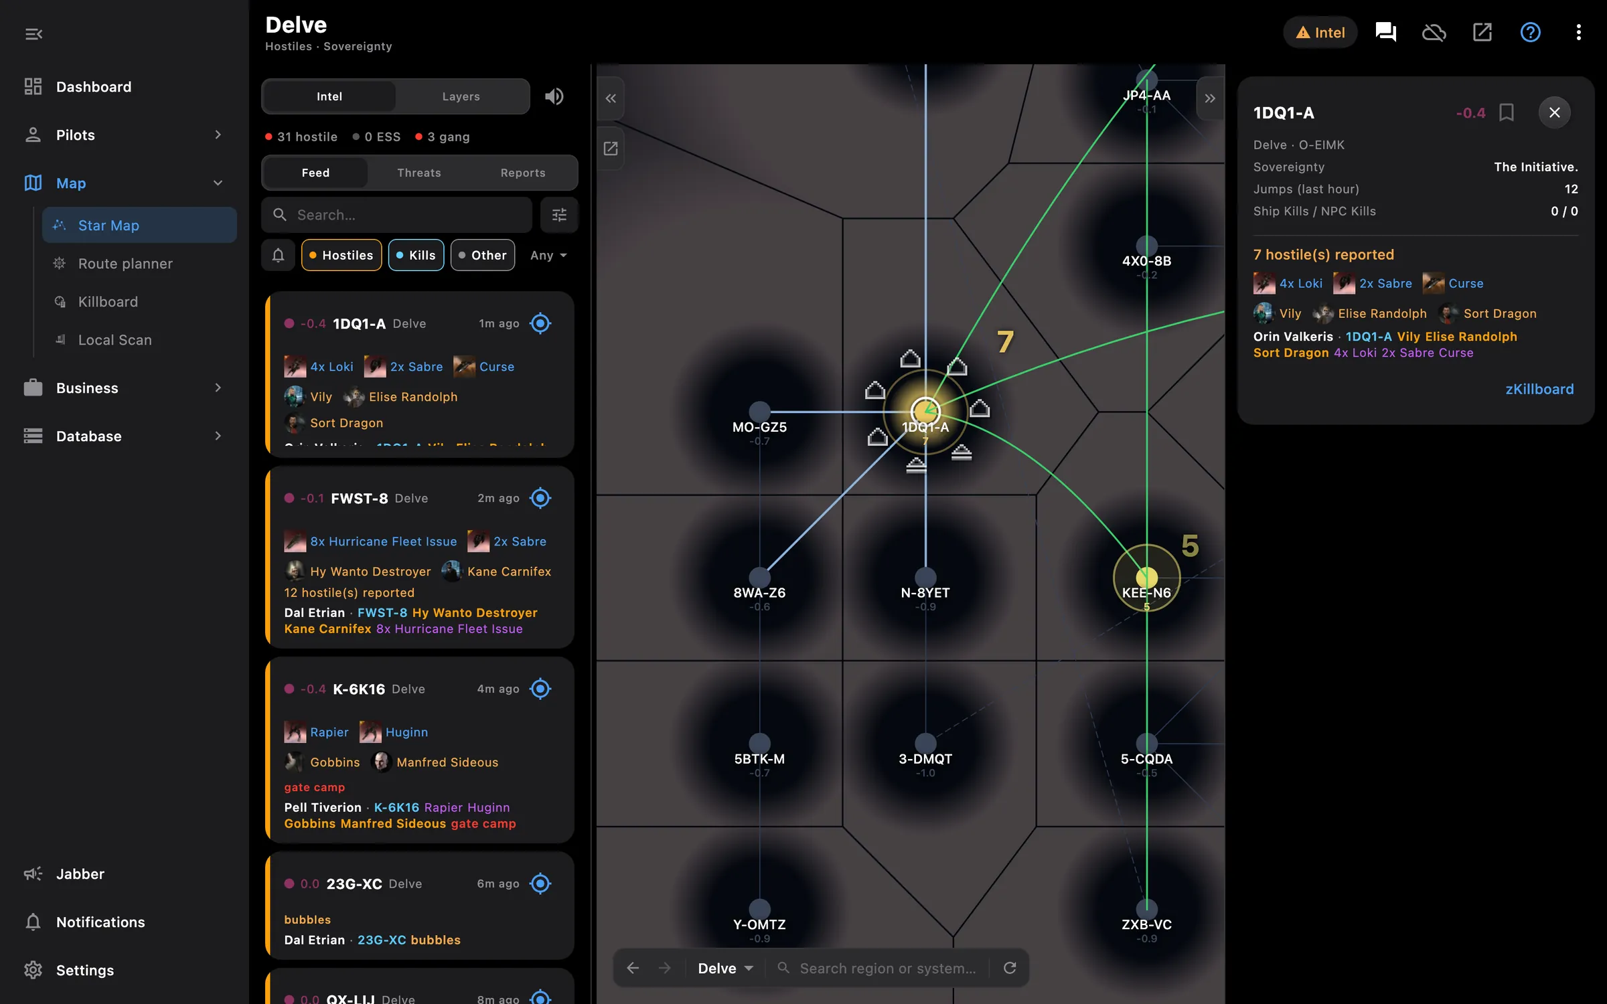Show the Reports tab
This screenshot has width=1607, height=1004.
pos(523,173)
